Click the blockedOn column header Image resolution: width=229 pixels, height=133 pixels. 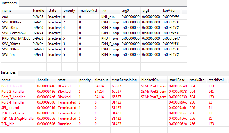click(x=147, y=80)
